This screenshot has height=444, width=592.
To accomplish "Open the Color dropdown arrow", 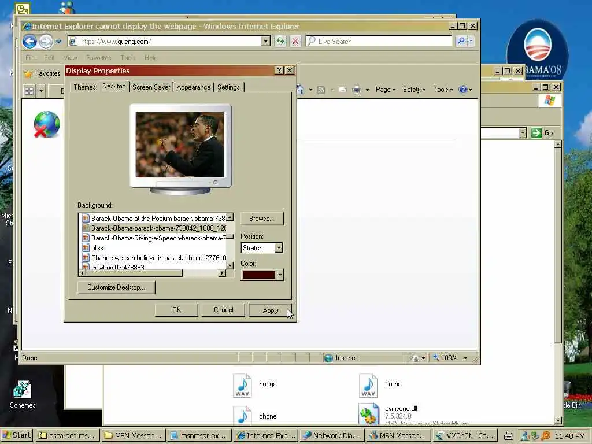I will 280,275.
